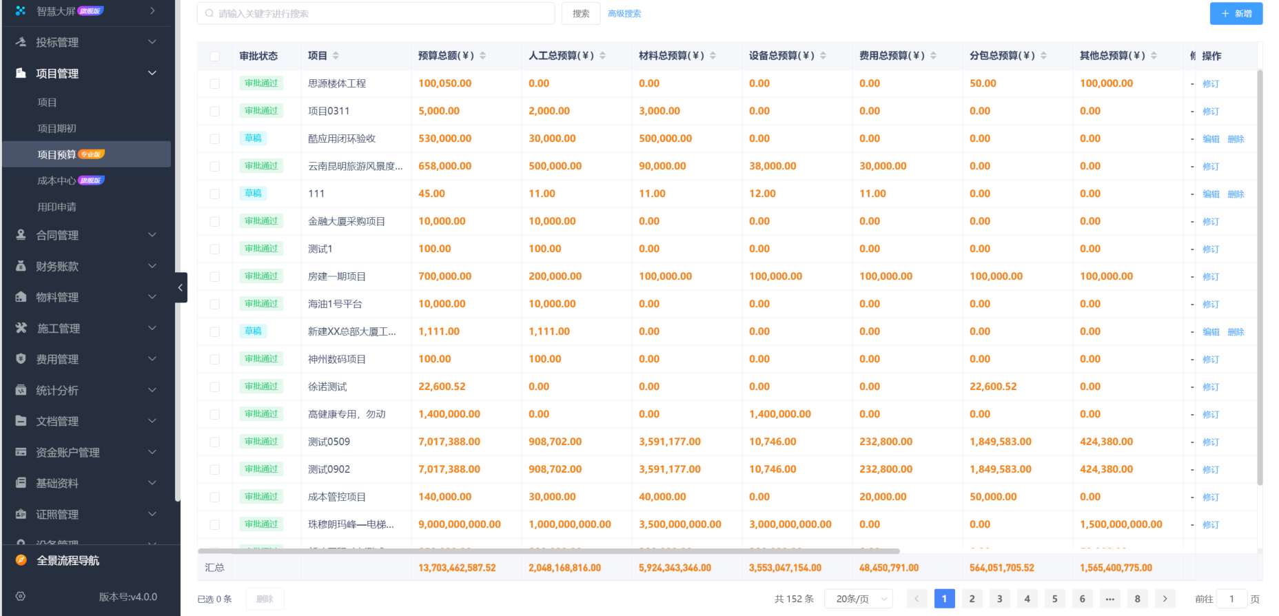Open the 成本中心 submenu item
The height and width of the screenshot is (616, 1279).
[x=57, y=181]
